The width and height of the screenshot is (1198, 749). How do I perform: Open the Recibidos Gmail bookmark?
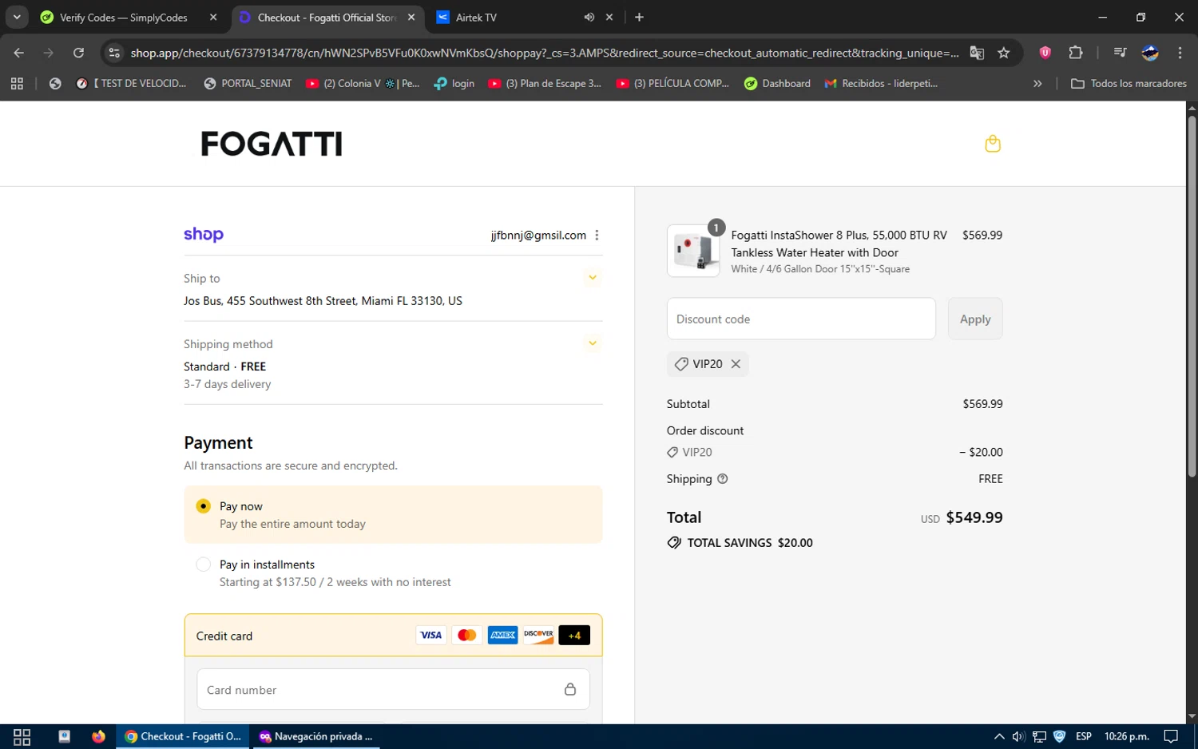[882, 83]
